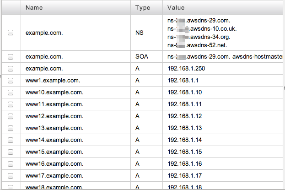Image resolution: width=285 pixels, height=190 pixels.
Task: Check the www15.example.com. row box
Action: point(11,152)
